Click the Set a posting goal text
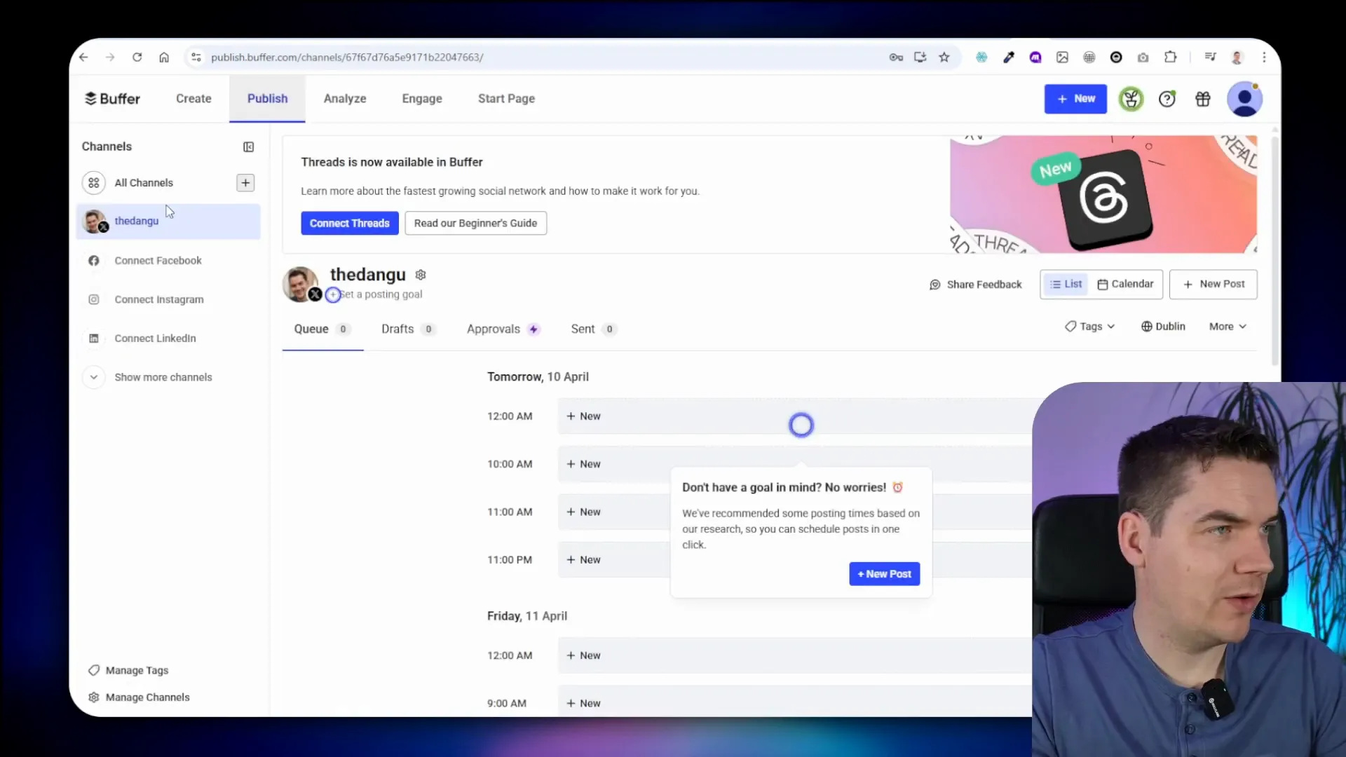 click(382, 294)
